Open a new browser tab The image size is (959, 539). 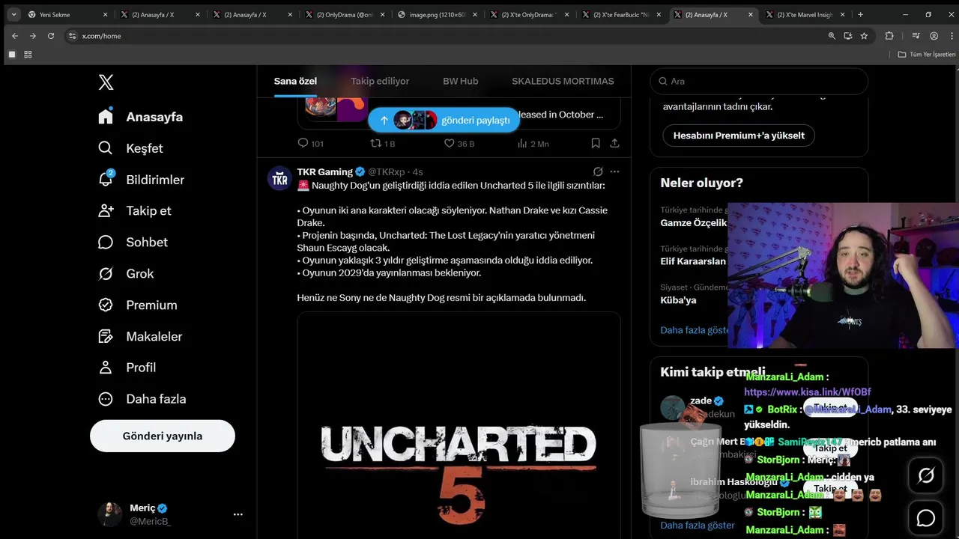(x=860, y=14)
